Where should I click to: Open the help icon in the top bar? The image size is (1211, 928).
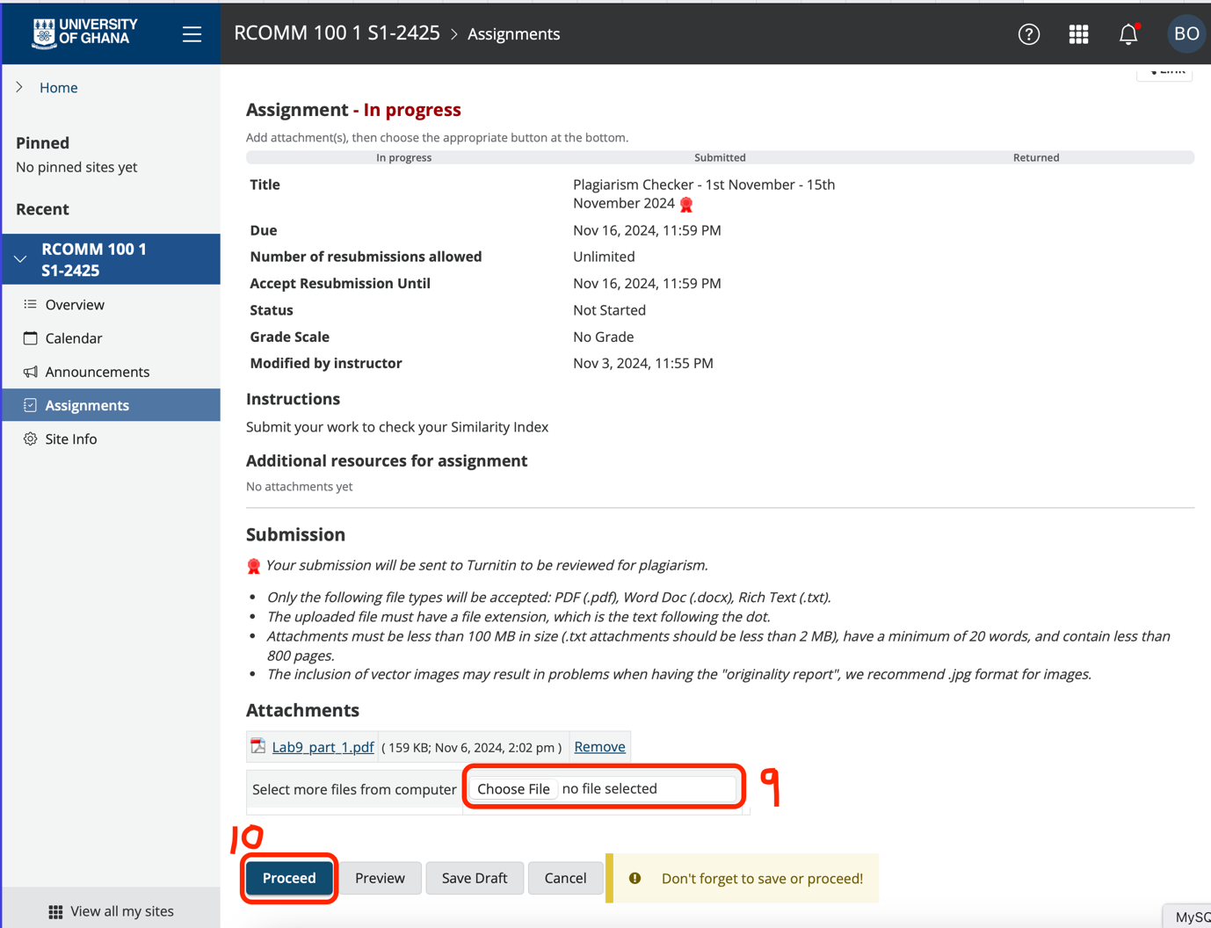pyautogui.click(x=1028, y=33)
